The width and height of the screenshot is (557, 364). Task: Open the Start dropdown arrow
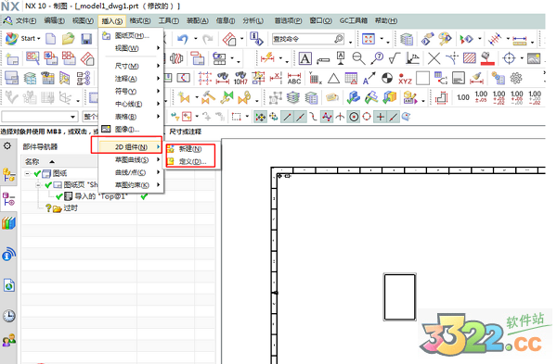click(x=39, y=39)
